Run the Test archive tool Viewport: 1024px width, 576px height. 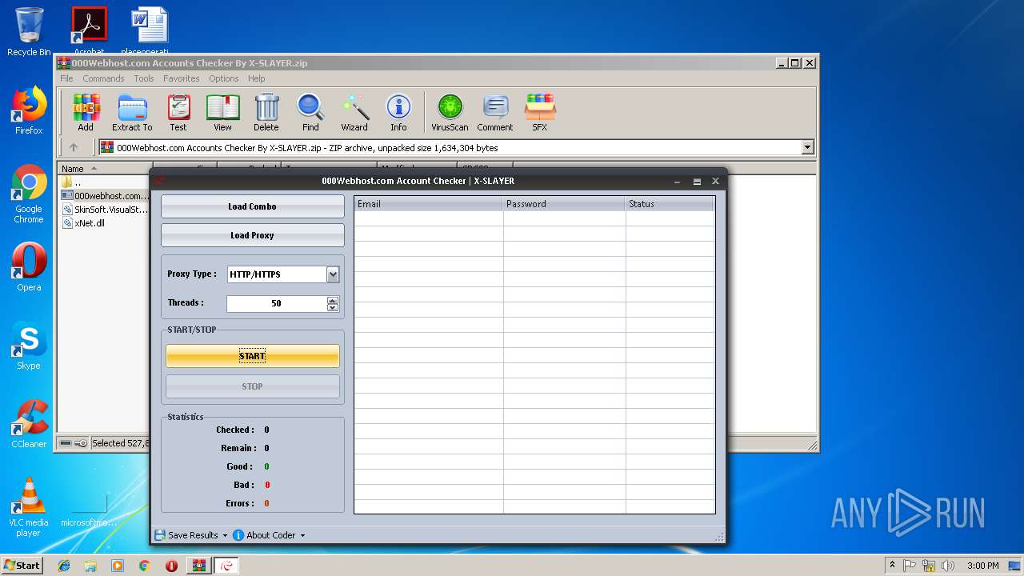pos(178,113)
